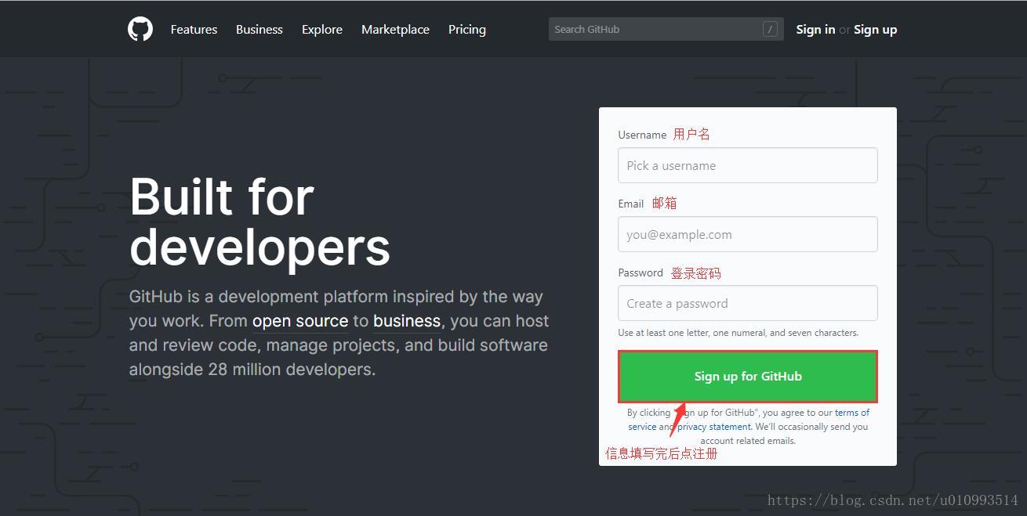
Task: Open the Features menu item
Action: [x=194, y=30]
